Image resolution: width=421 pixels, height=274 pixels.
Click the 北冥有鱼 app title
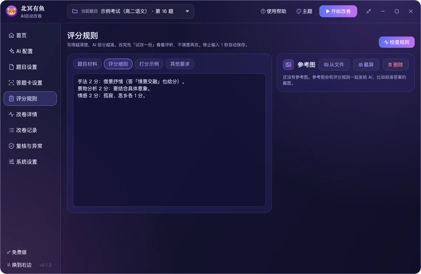coord(33,8)
